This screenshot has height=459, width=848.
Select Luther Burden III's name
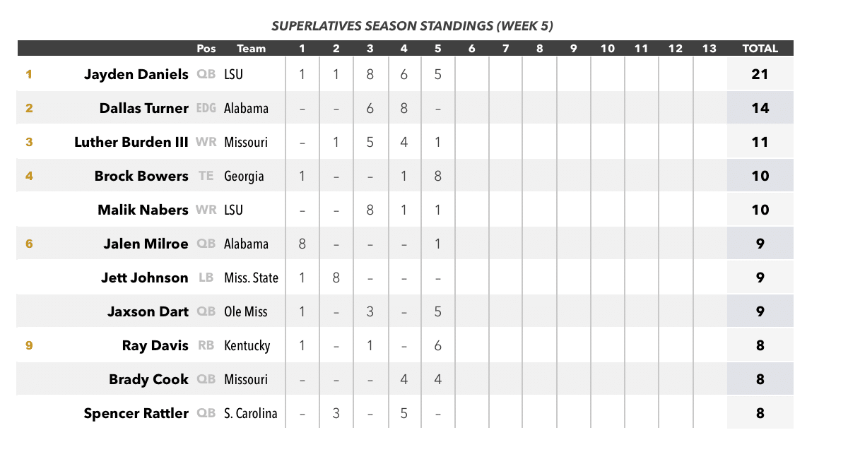pyautogui.click(x=131, y=142)
